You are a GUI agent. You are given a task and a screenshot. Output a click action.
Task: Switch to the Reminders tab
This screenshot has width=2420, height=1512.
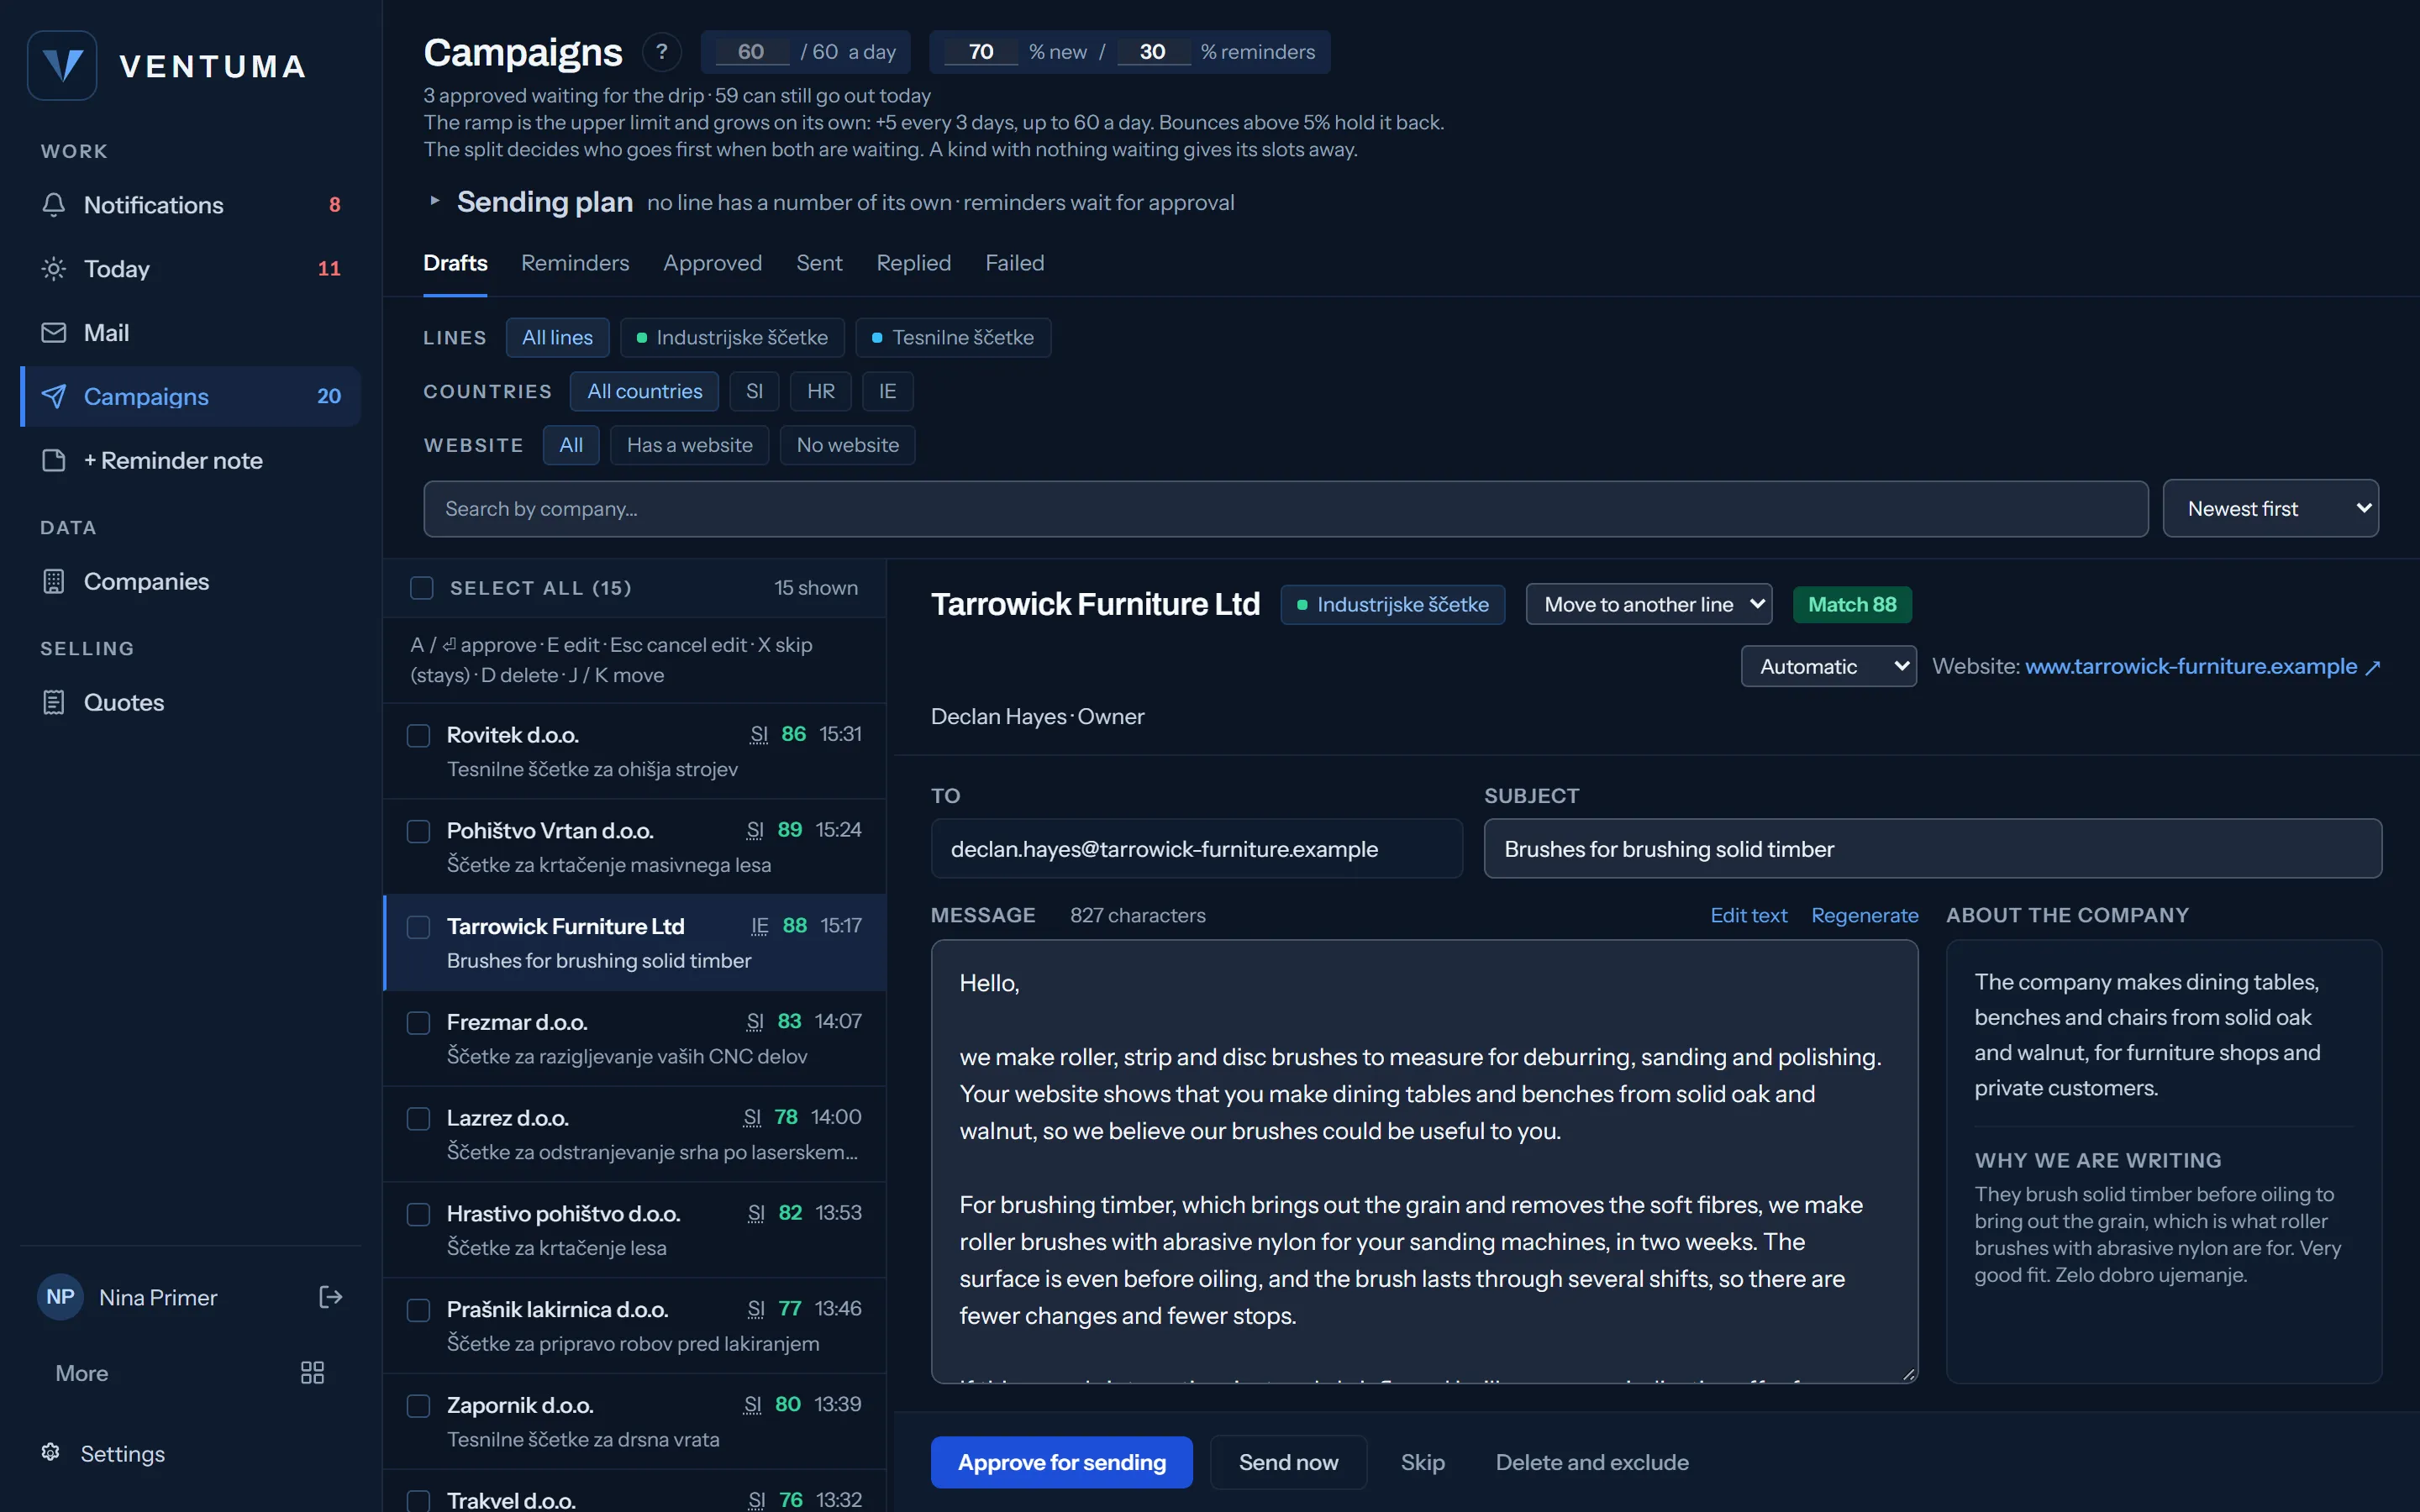(575, 263)
